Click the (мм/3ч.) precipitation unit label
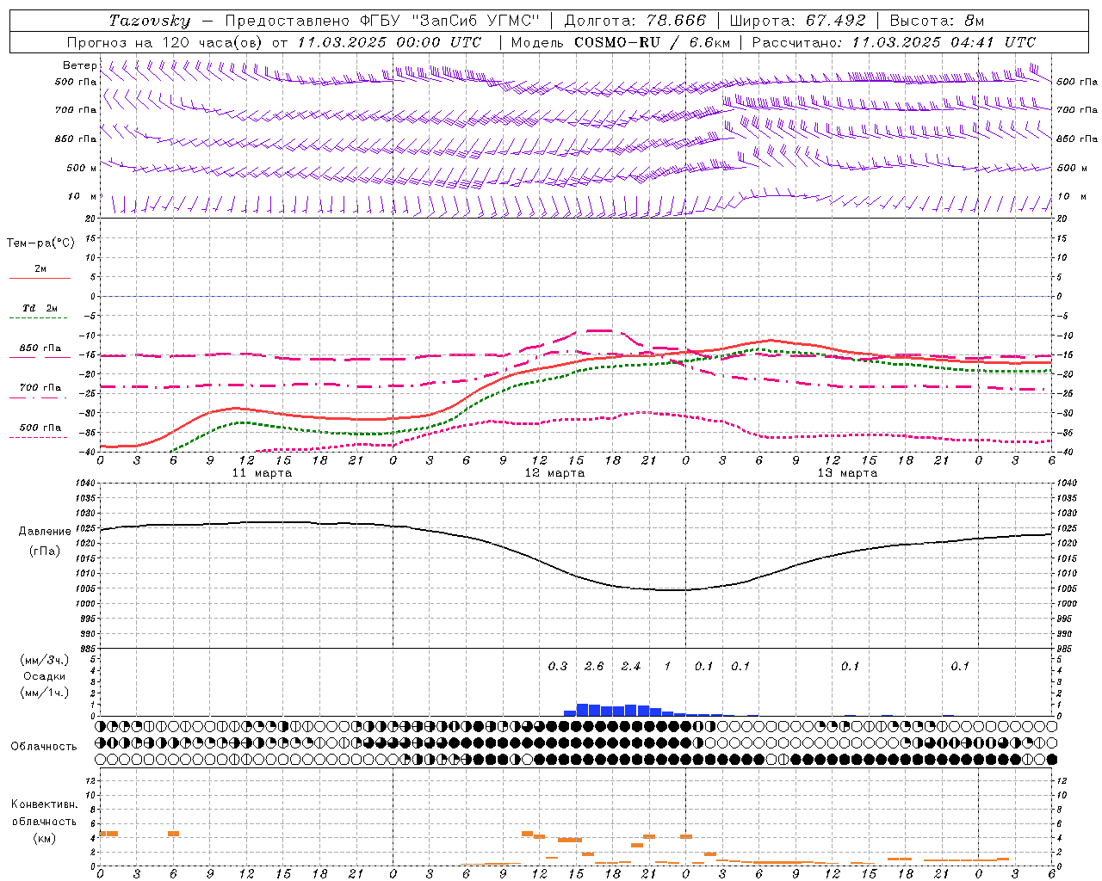 click(x=45, y=660)
